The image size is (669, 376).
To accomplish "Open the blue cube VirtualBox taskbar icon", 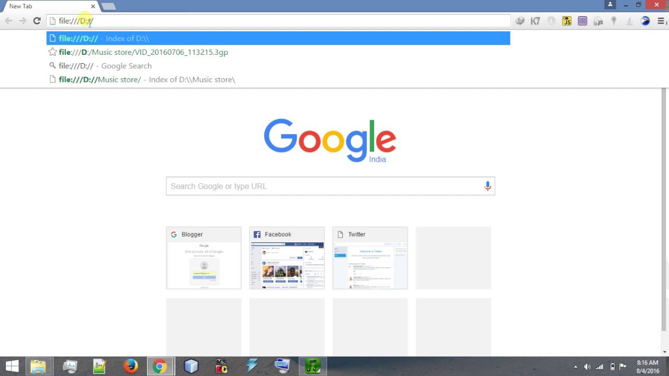I will (x=191, y=366).
